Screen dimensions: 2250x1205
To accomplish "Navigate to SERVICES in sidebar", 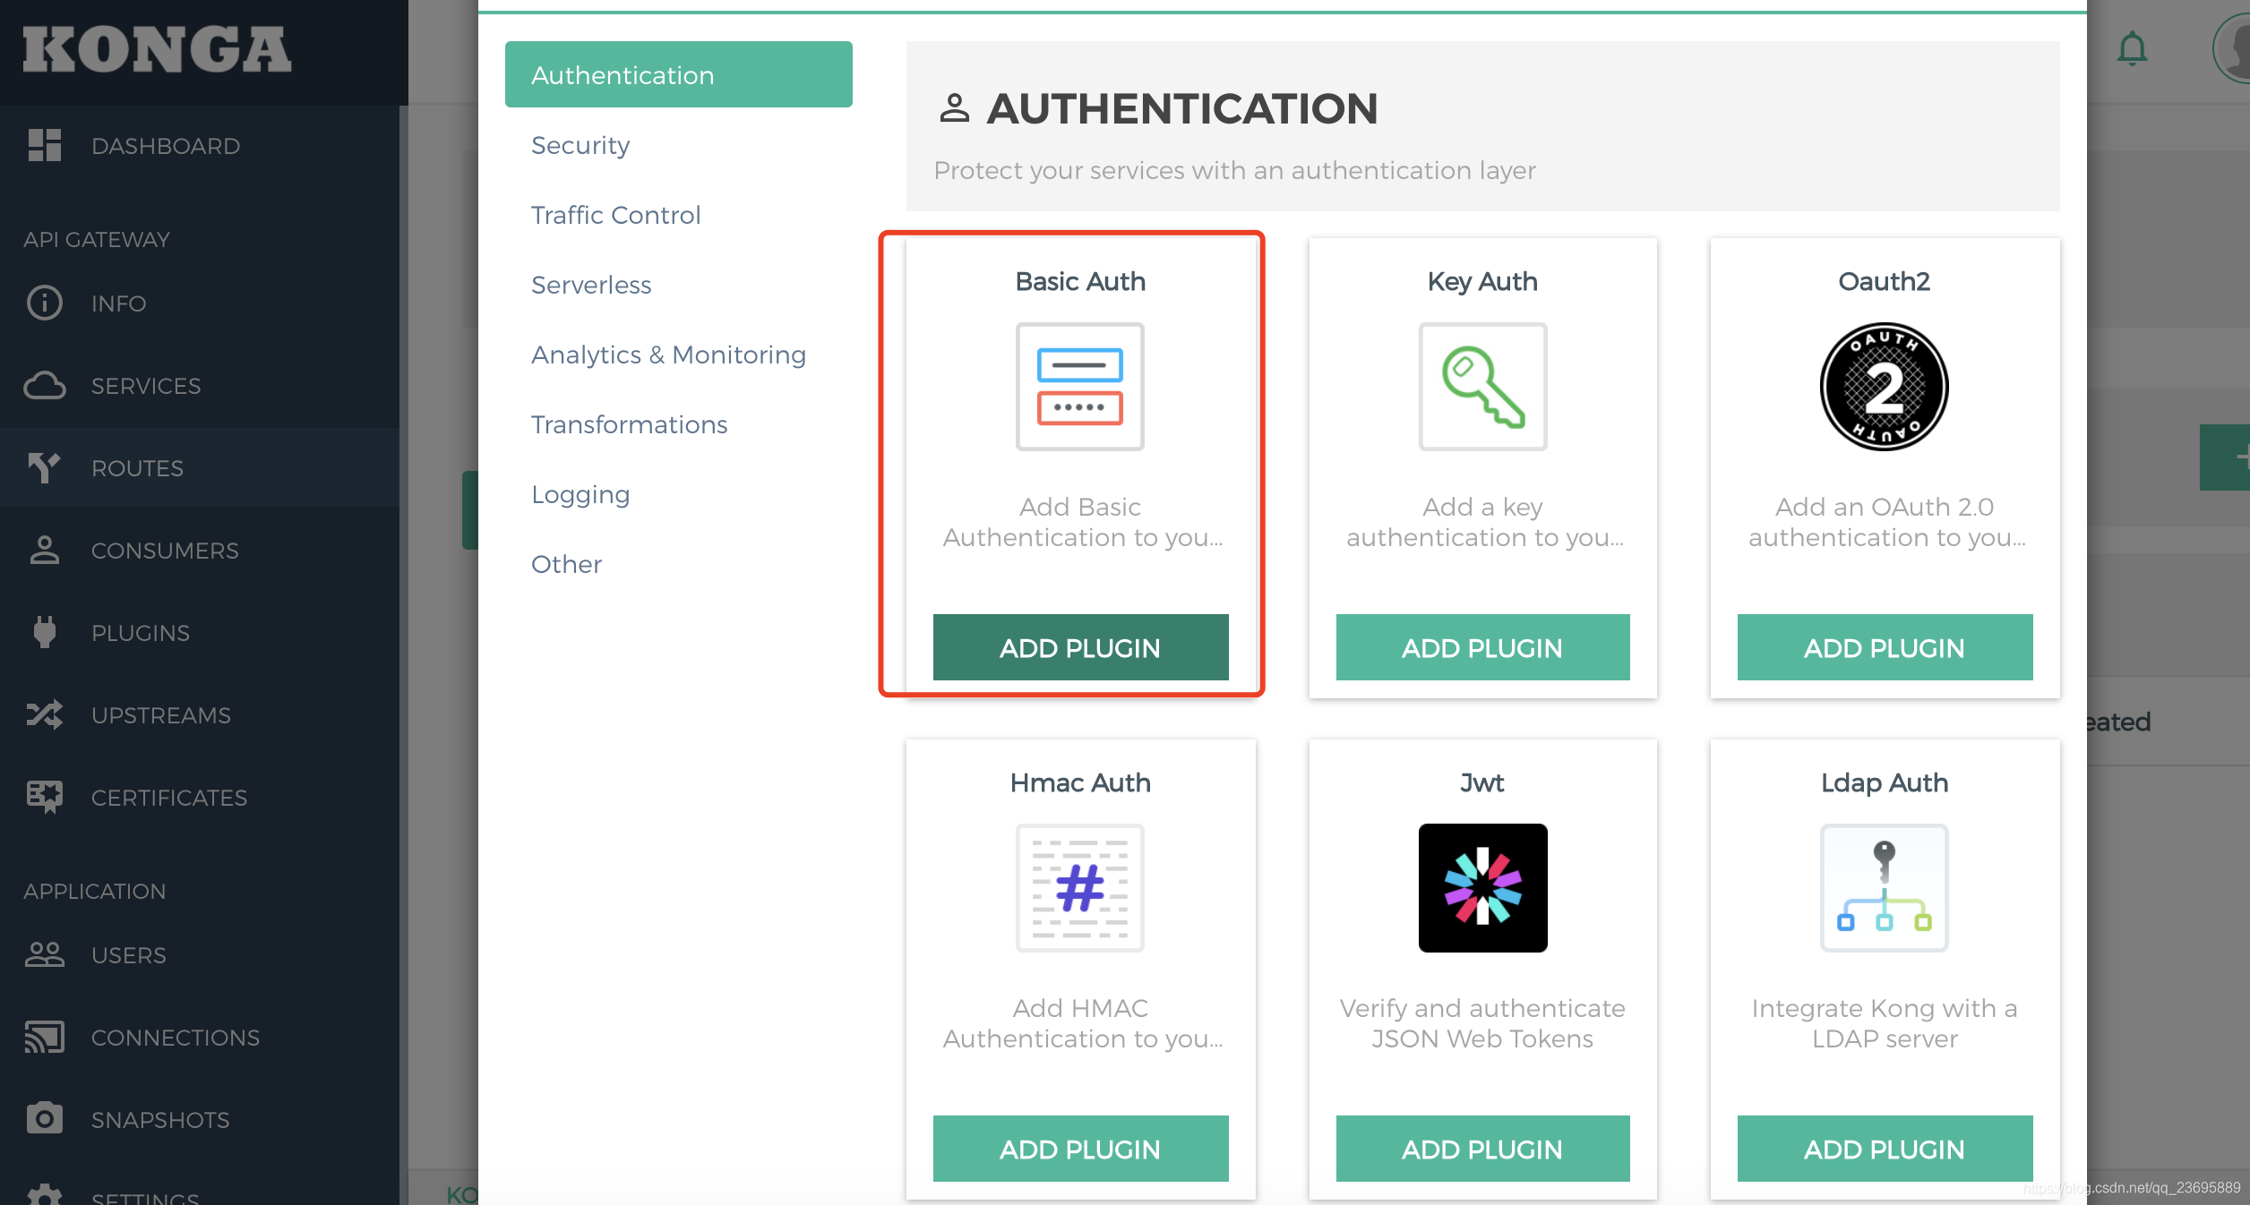I will click(200, 385).
